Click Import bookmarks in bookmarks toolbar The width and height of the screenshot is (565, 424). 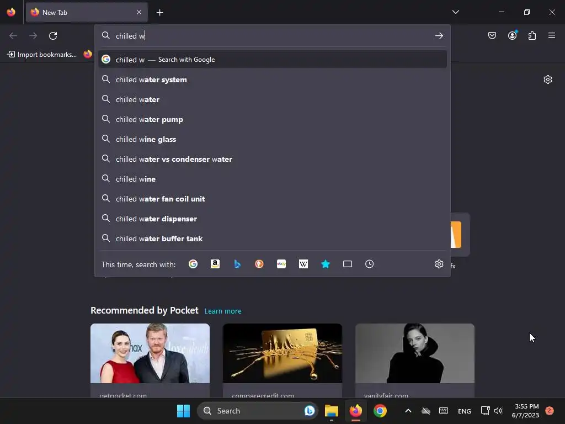(x=42, y=55)
